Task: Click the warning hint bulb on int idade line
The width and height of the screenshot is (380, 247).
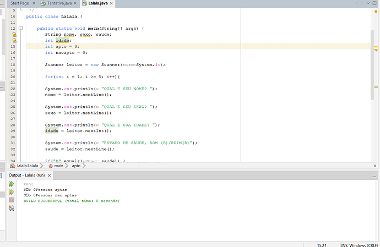Action: point(14,40)
